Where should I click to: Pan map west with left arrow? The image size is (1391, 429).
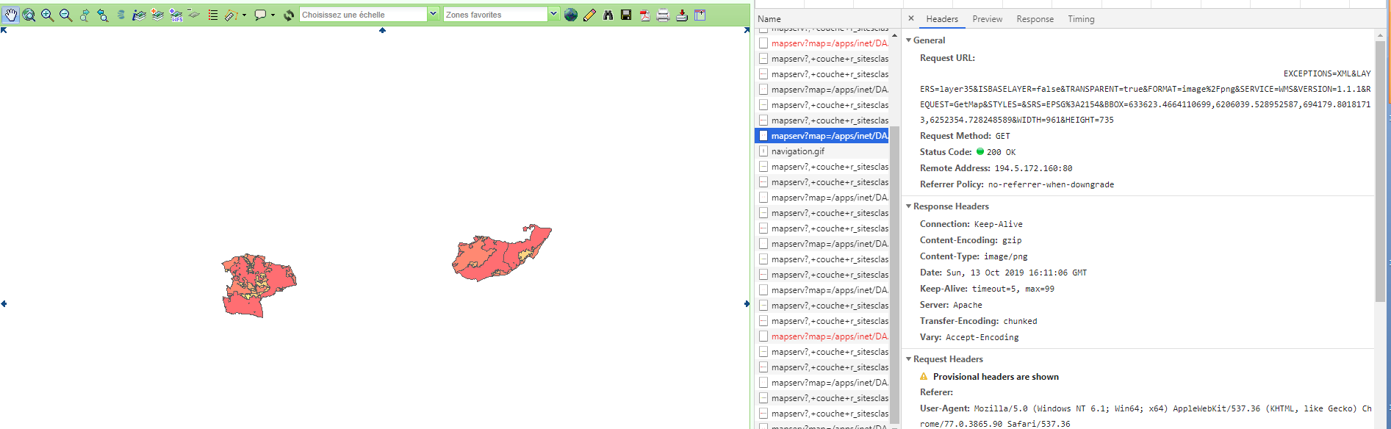(x=4, y=303)
